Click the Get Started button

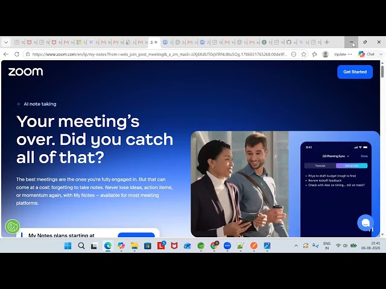point(355,72)
